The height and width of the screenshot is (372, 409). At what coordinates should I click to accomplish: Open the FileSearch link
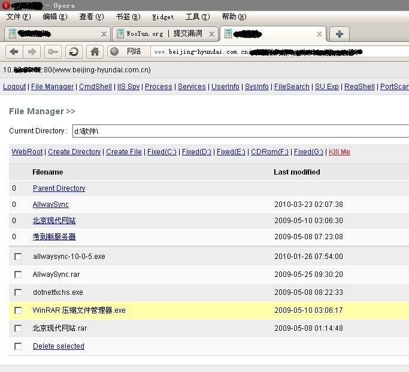coord(292,87)
